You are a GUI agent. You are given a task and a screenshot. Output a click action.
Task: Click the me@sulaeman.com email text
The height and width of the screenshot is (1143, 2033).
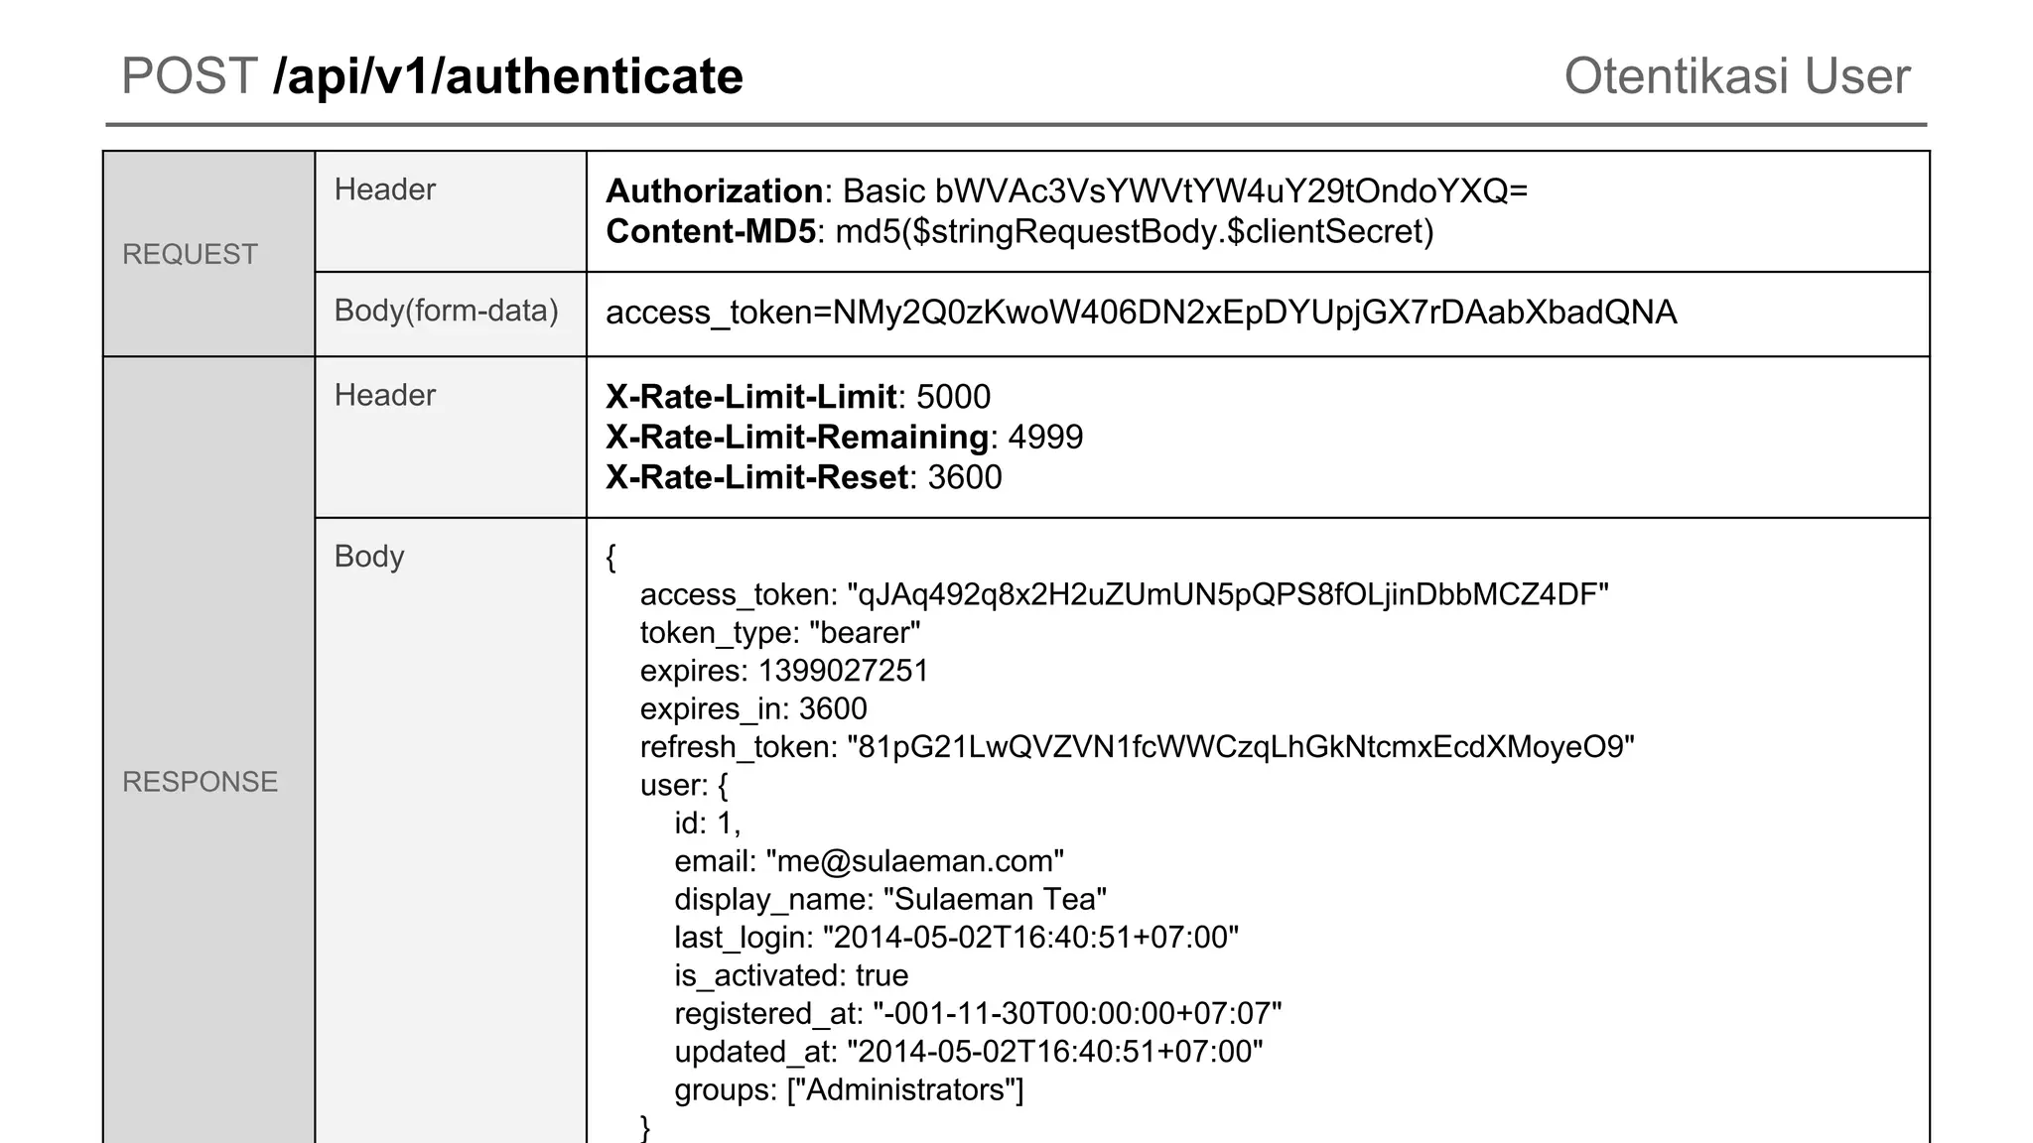[x=914, y=861]
